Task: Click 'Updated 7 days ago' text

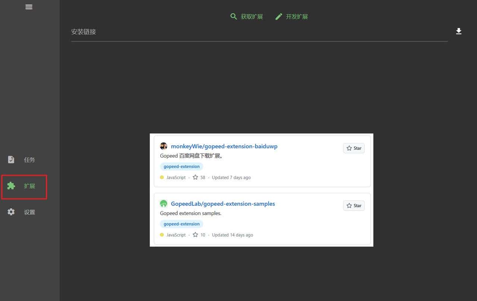Action: click(x=231, y=177)
